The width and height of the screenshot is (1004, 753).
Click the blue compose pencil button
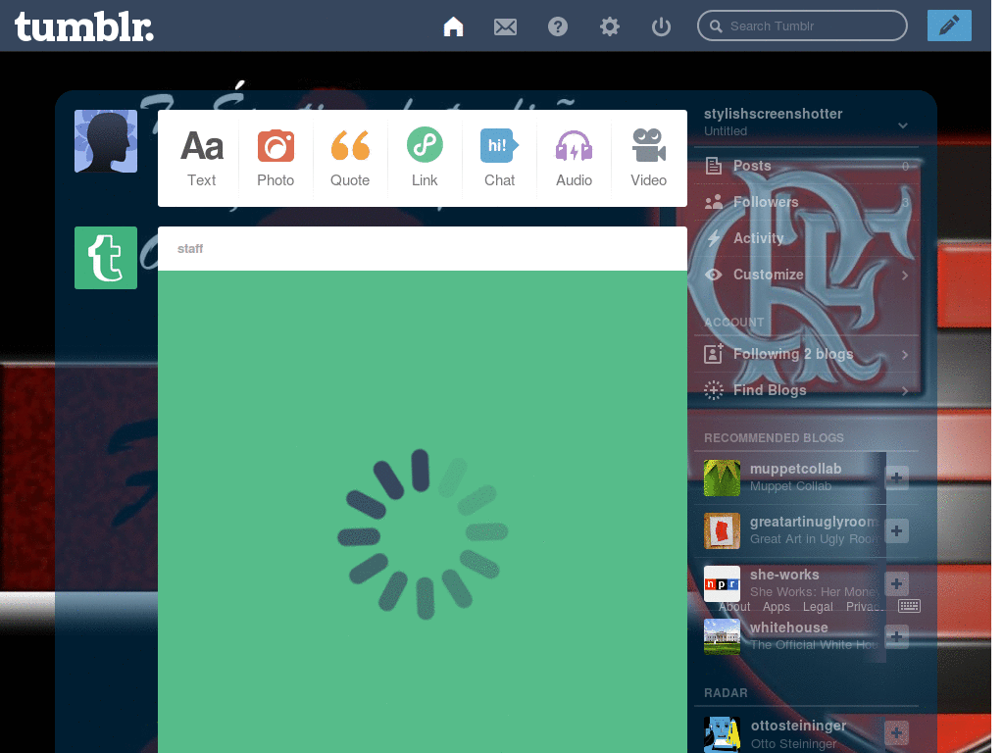tap(949, 25)
